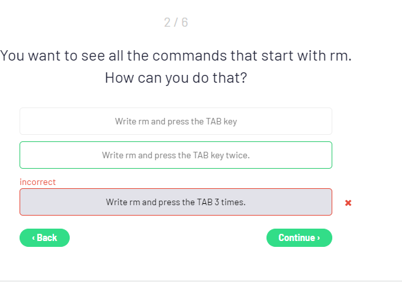Click the red cross beside the third answer
This screenshot has width=402, height=284.
pos(348,203)
